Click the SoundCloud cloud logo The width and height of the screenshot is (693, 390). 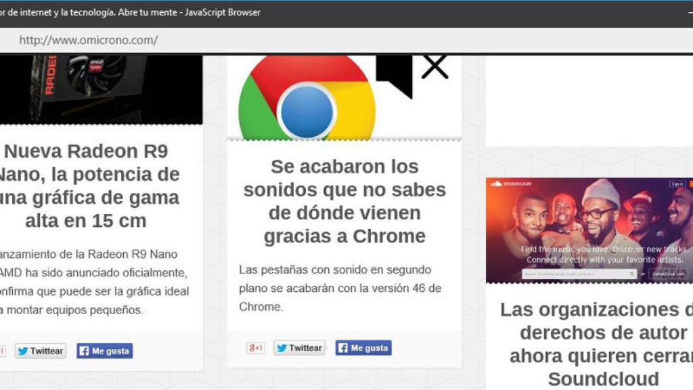coord(497,183)
